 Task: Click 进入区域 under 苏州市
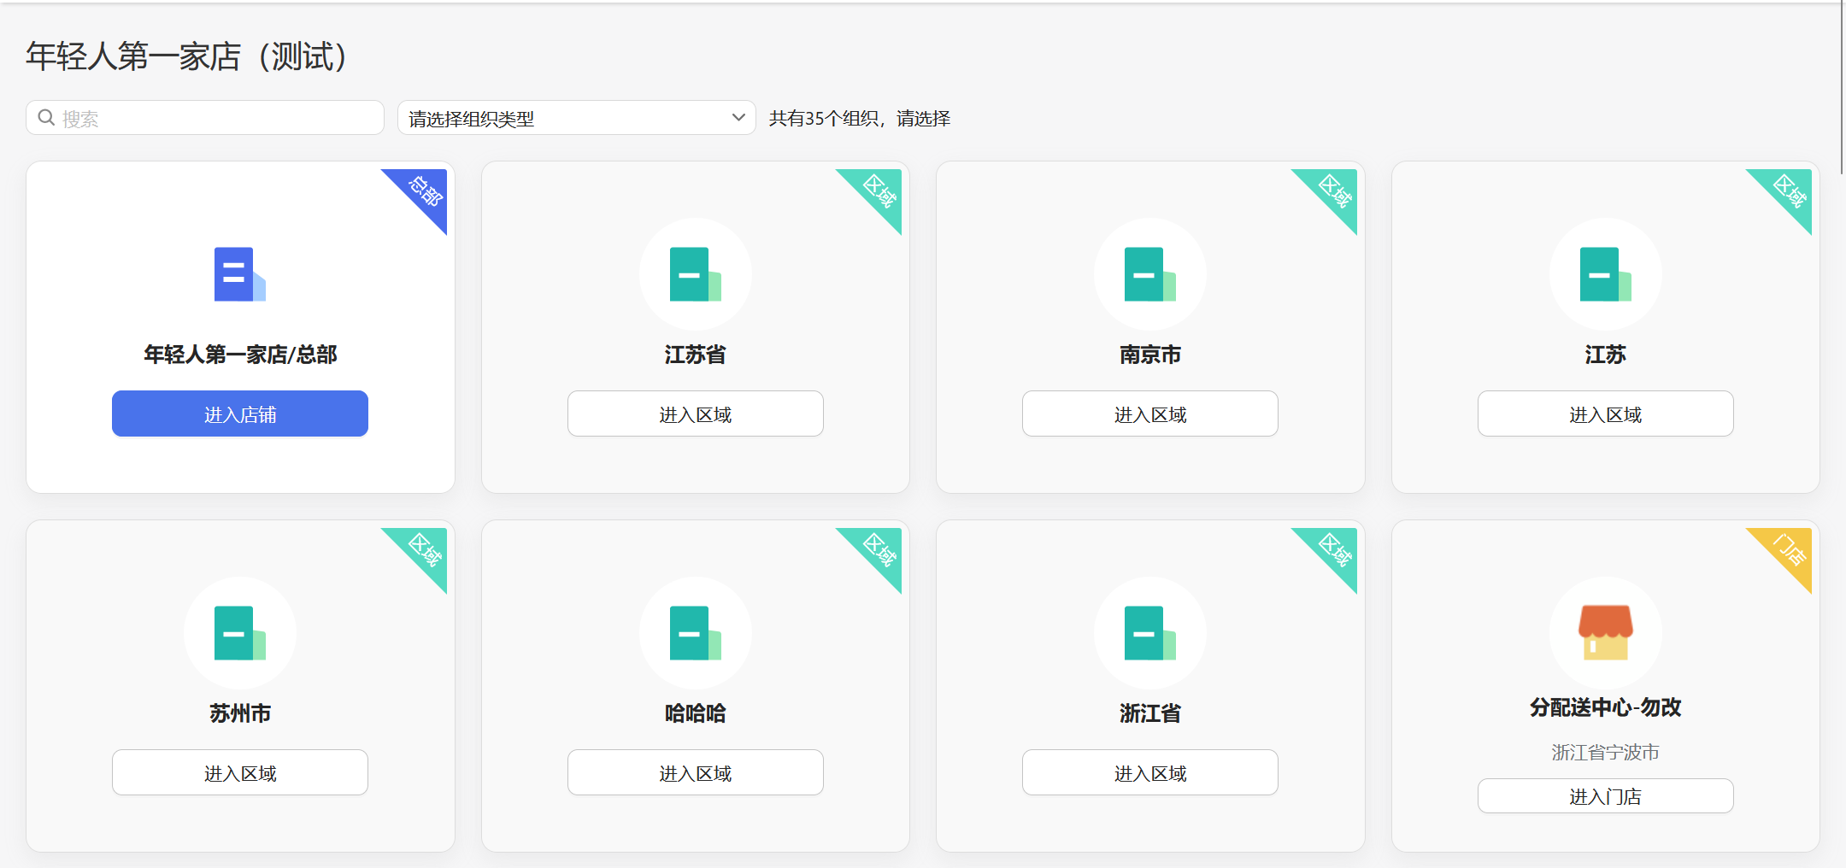(x=240, y=773)
